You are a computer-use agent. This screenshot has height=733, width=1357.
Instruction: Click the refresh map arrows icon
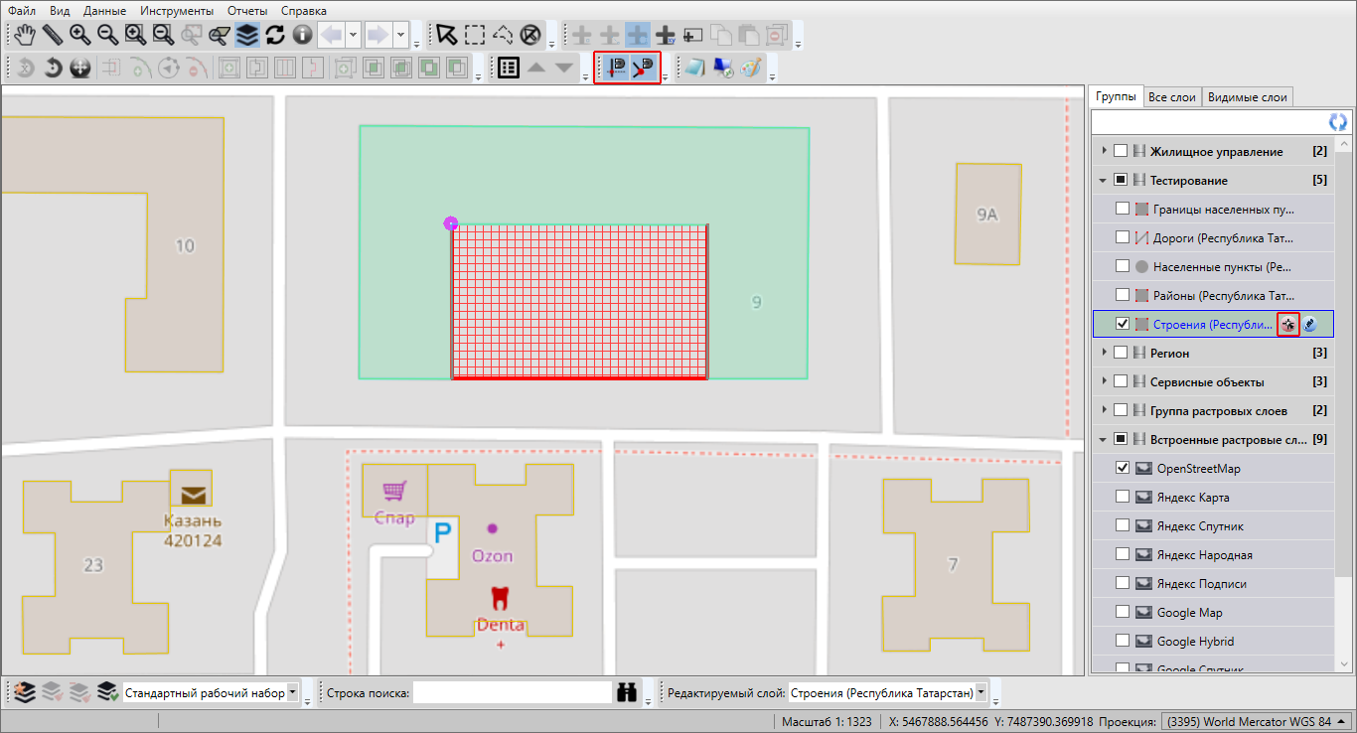click(x=275, y=35)
